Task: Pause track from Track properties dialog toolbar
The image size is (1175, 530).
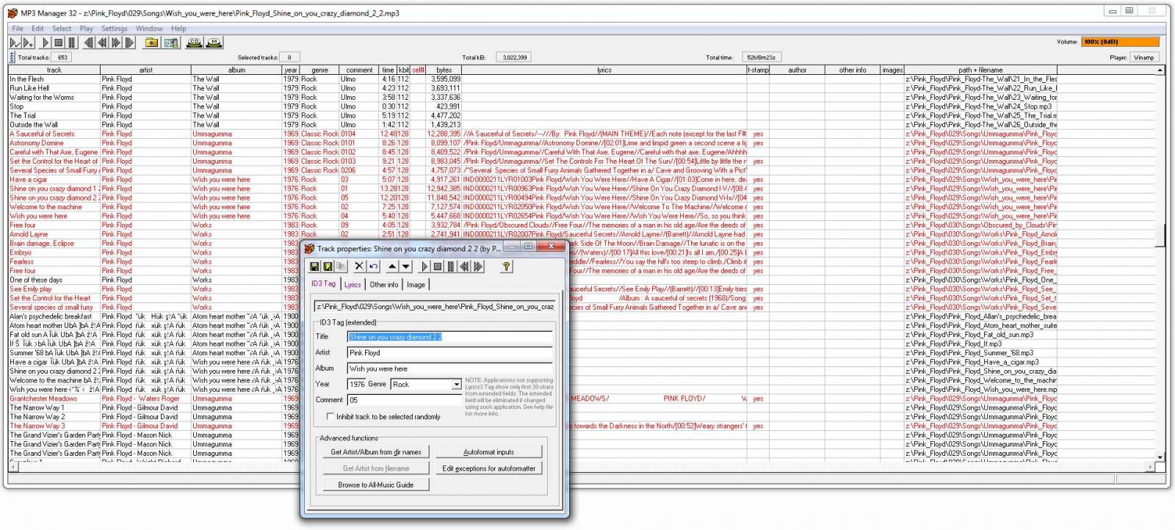Action: tap(451, 266)
